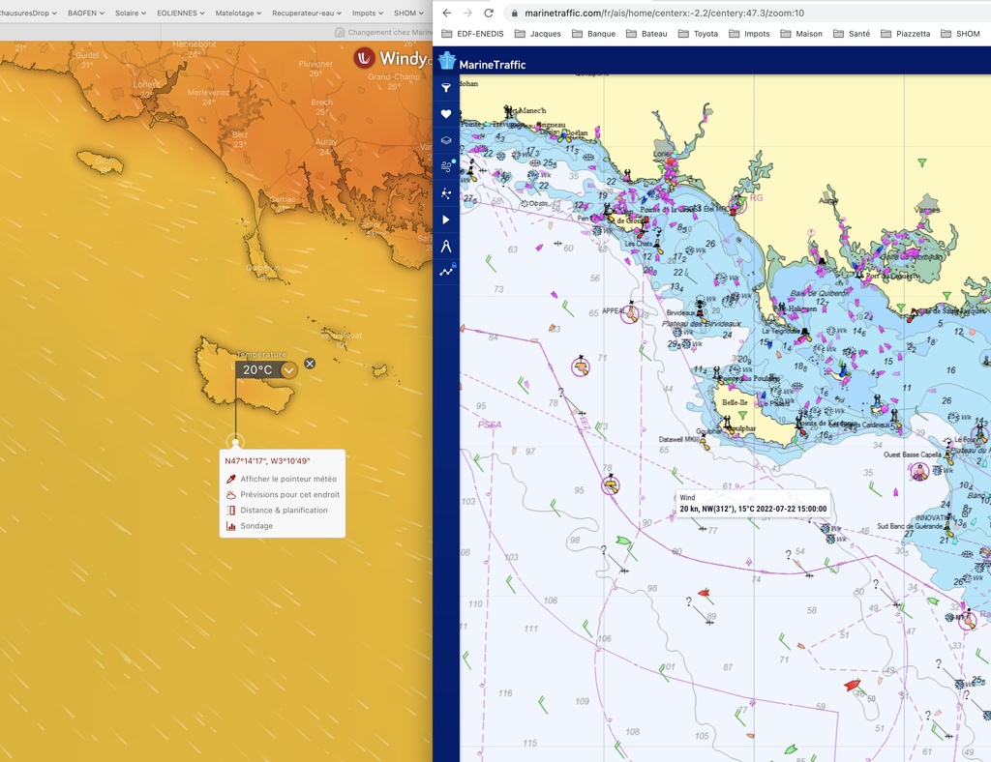The image size is (991, 762).
Task: Click the Lorient 22° label on Windy
Action: [147, 89]
